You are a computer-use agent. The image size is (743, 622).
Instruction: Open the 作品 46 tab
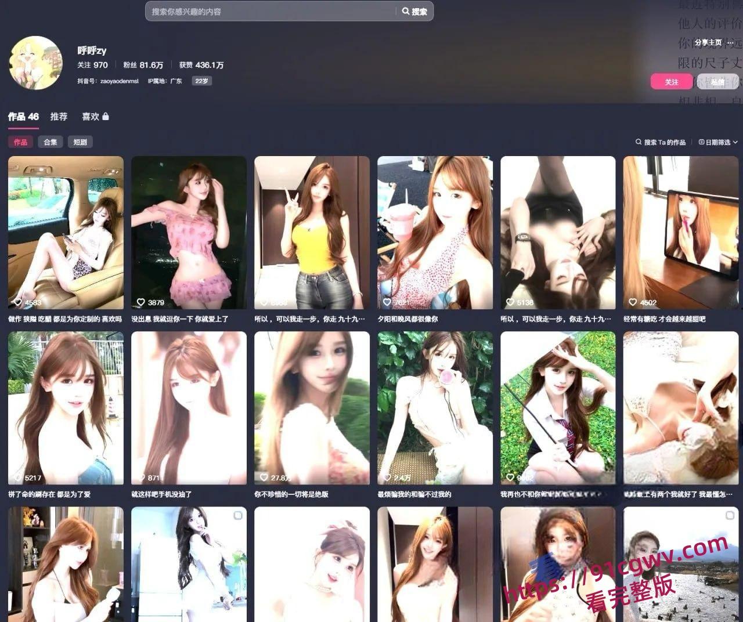click(x=23, y=117)
